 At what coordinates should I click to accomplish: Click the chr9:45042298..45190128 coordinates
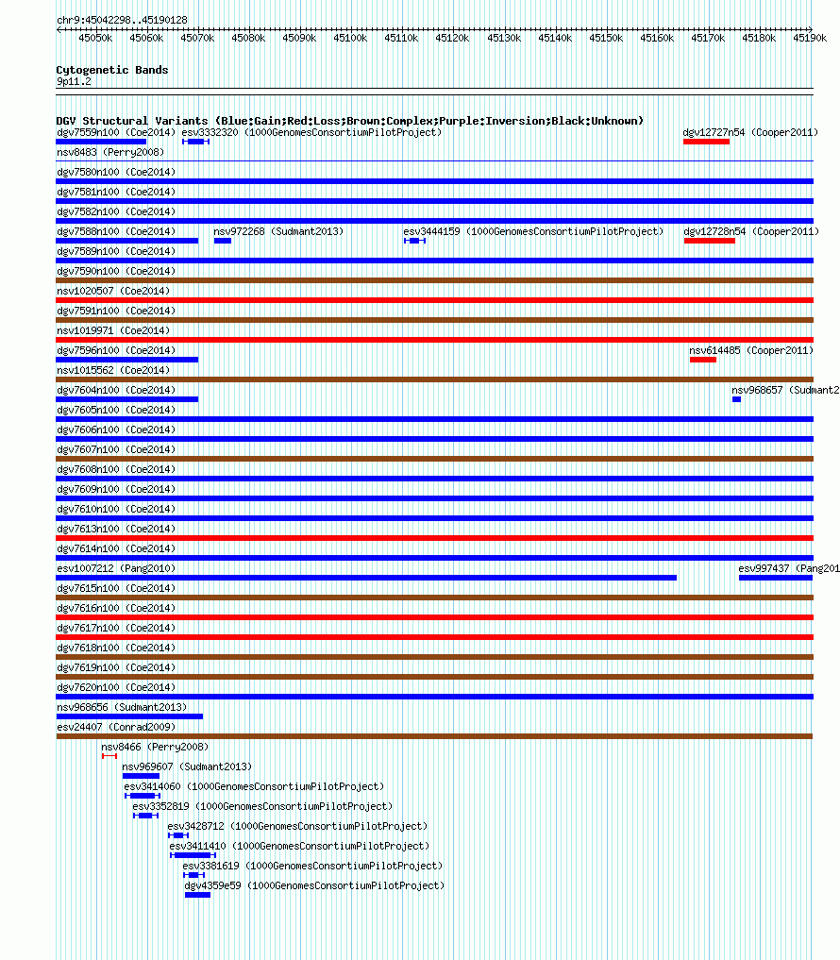pyautogui.click(x=122, y=20)
